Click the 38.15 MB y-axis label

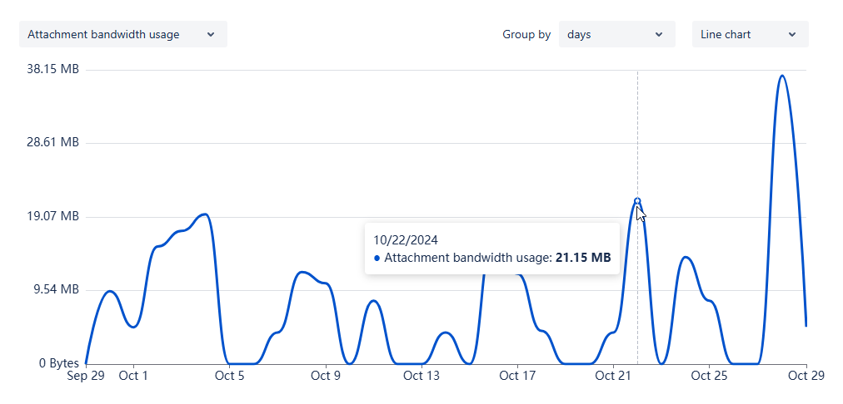[53, 70]
